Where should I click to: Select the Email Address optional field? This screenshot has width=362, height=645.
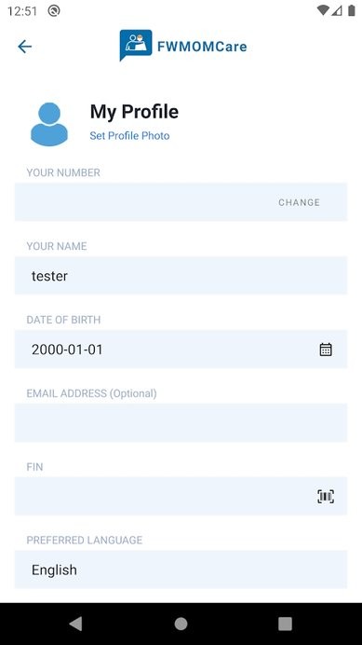pos(181,422)
